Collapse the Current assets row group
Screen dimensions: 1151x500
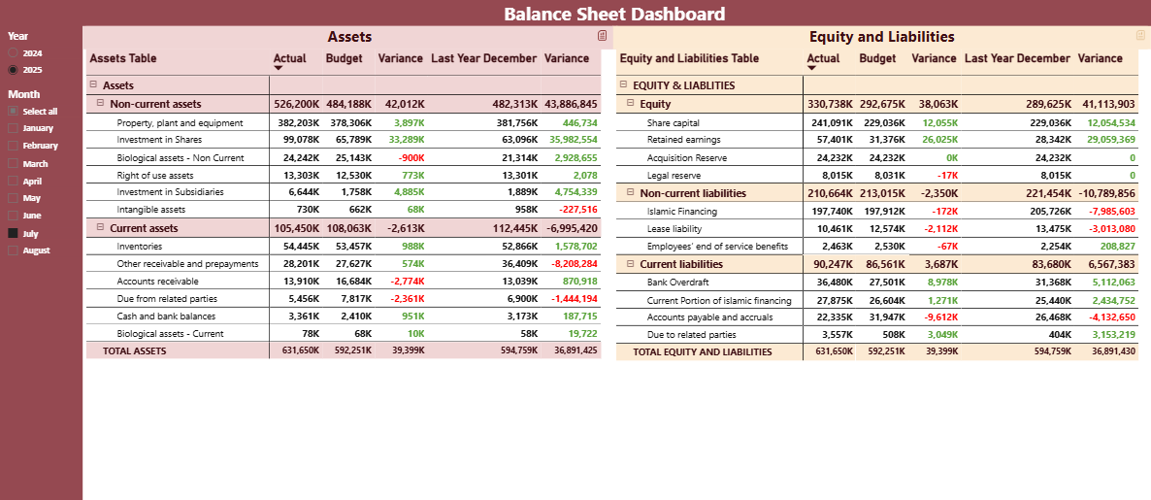pyautogui.click(x=100, y=227)
